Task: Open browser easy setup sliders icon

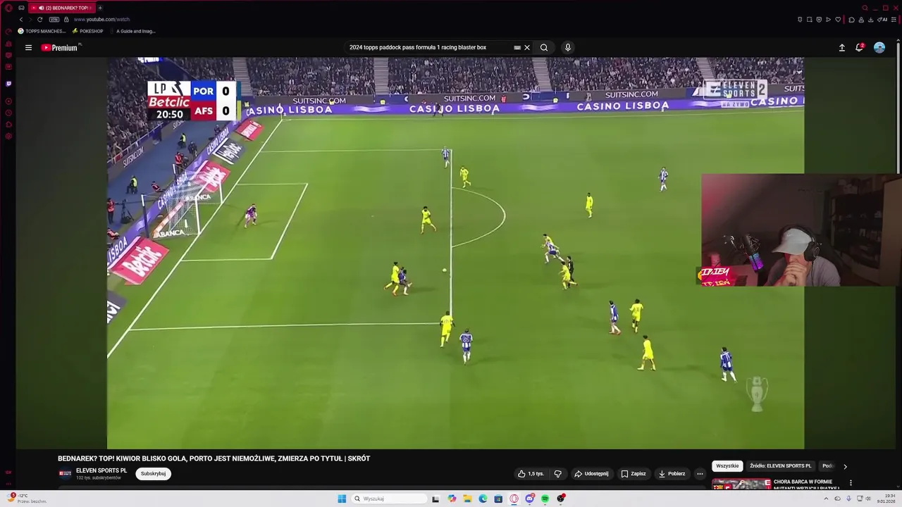Action: click(894, 20)
